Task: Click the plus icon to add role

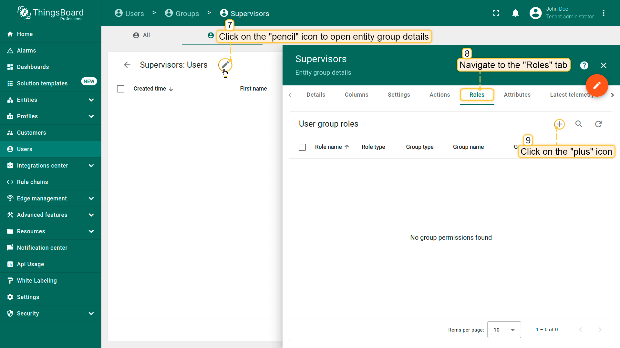Action: click(559, 124)
